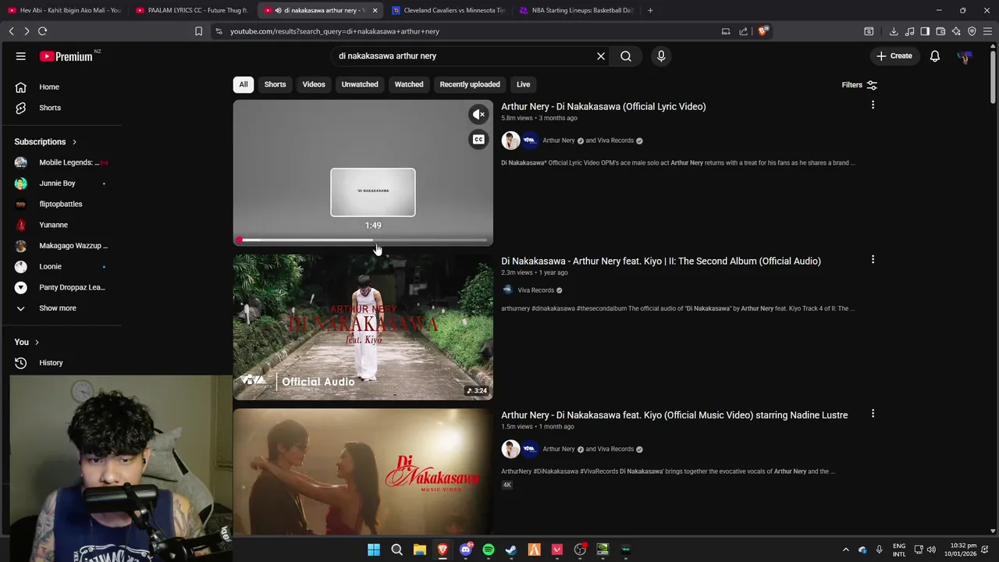Open Official Music Video starring Nadine Lustre
The width and height of the screenshot is (999, 562).
pyautogui.click(x=674, y=415)
